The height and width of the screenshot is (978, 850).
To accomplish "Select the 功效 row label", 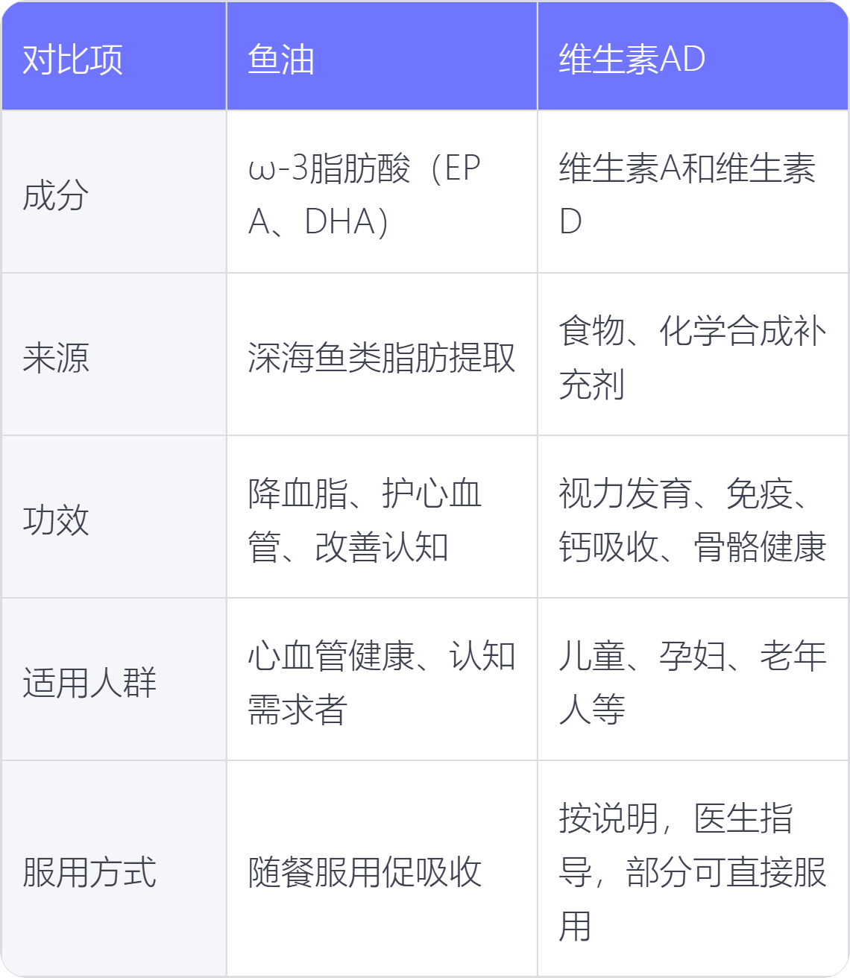I will coord(113,517).
